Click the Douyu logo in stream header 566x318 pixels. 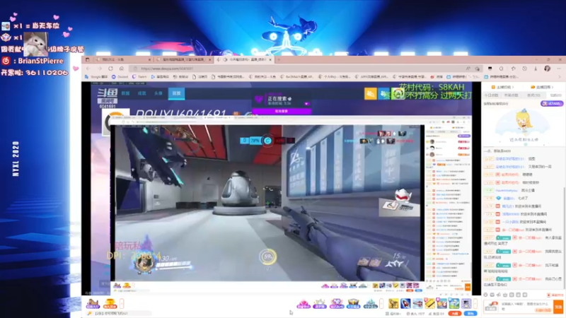pos(108,93)
